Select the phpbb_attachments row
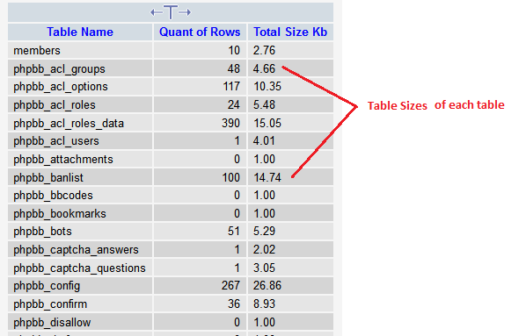526x336 pixels. coord(171,159)
